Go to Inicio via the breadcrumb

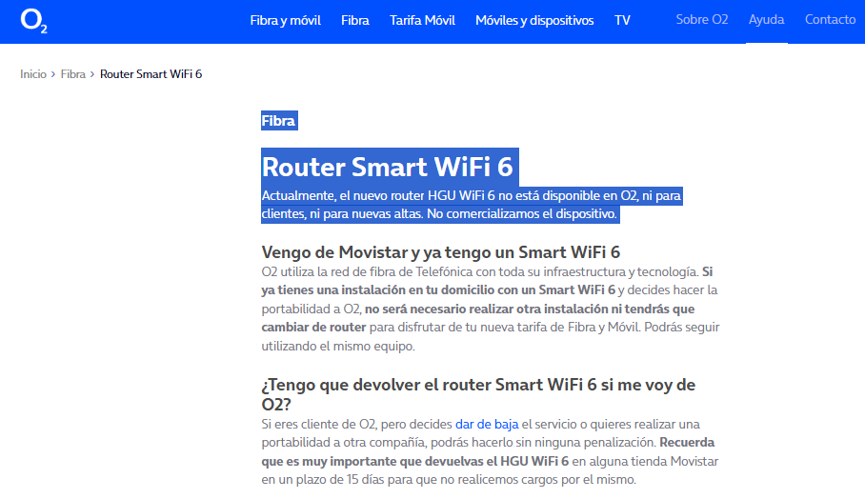33,74
